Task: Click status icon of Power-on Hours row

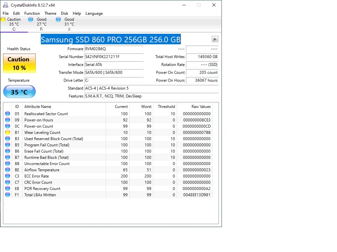Action: pyautogui.click(x=8, y=120)
